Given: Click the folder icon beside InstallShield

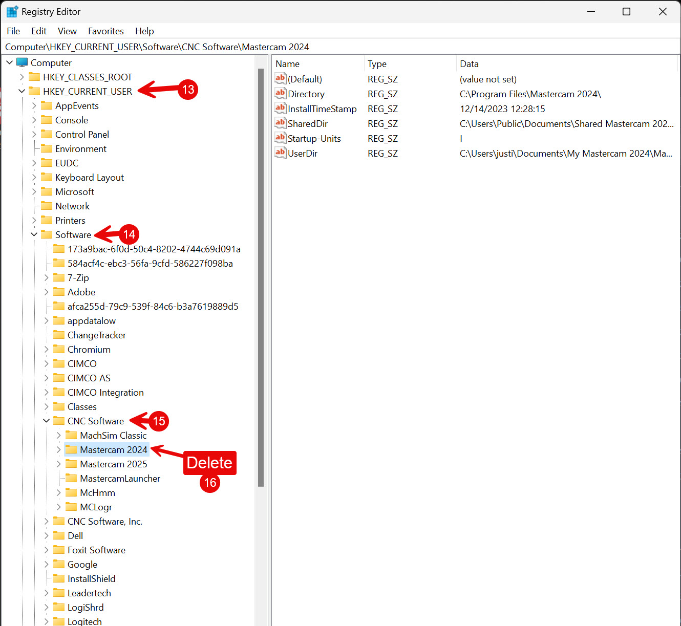Looking at the screenshot, I should click(59, 578).
